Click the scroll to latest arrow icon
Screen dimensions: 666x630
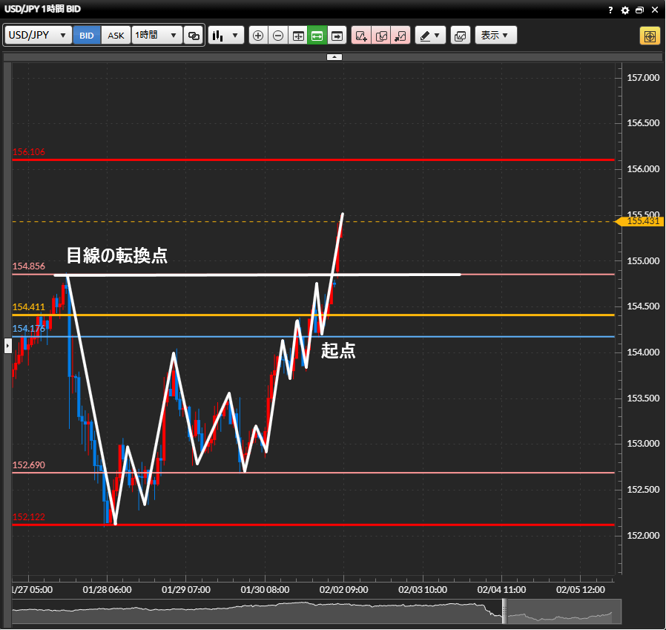[337, 36]
